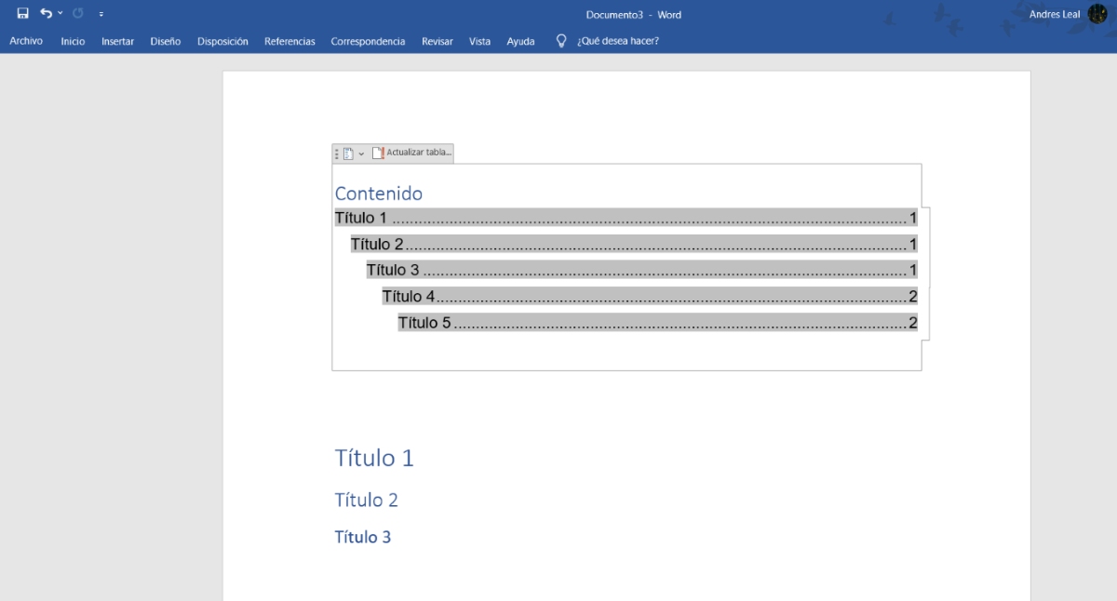Click the bold Título 3 heading in the body

(x=362, y=537)
